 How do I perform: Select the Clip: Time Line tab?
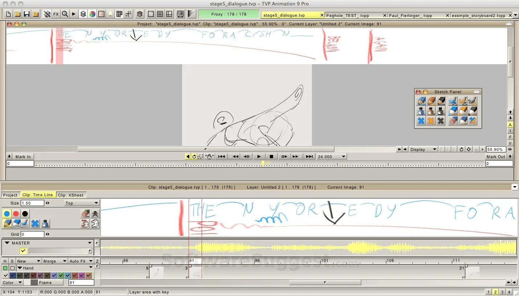(38, 195)
